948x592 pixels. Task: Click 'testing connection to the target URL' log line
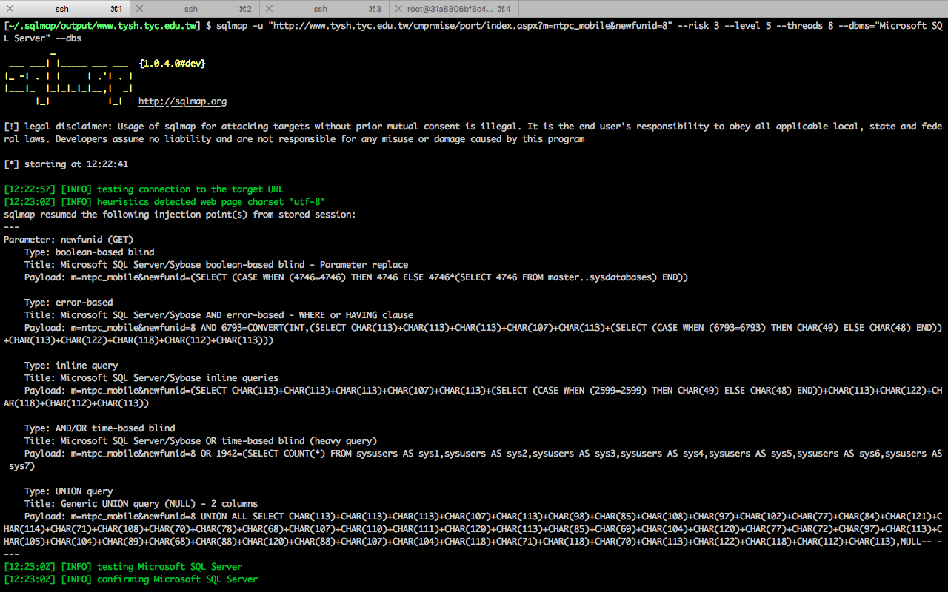(x=144, y=189)
